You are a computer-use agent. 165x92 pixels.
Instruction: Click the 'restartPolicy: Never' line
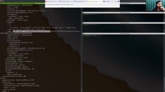pos(14,60)
